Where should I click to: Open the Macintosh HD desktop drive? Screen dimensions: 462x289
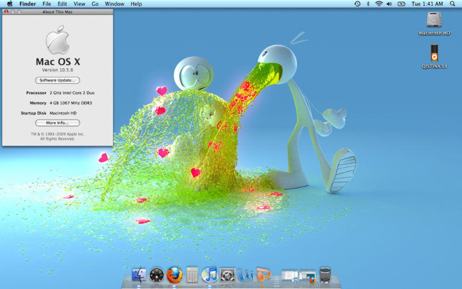pyautogui.click(x=434, y=21)
